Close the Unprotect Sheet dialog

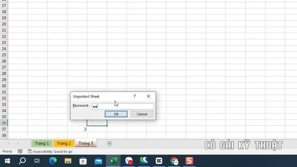[148, 96]
